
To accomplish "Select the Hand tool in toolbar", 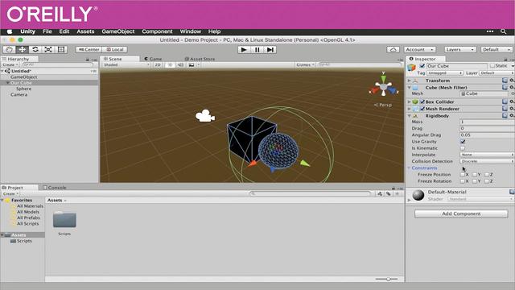I will [x=9, y=50].
